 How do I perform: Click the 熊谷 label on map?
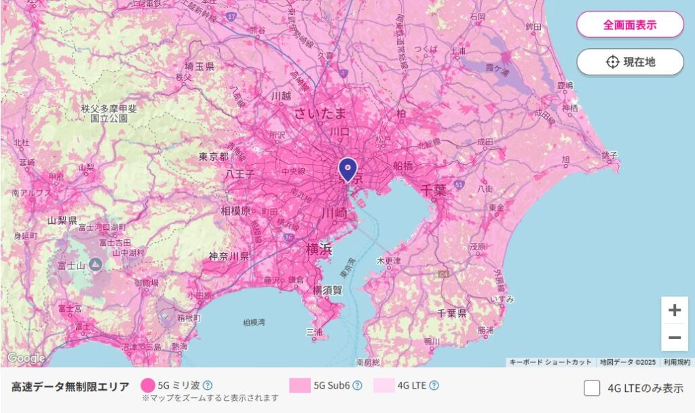tap(257, 30)
